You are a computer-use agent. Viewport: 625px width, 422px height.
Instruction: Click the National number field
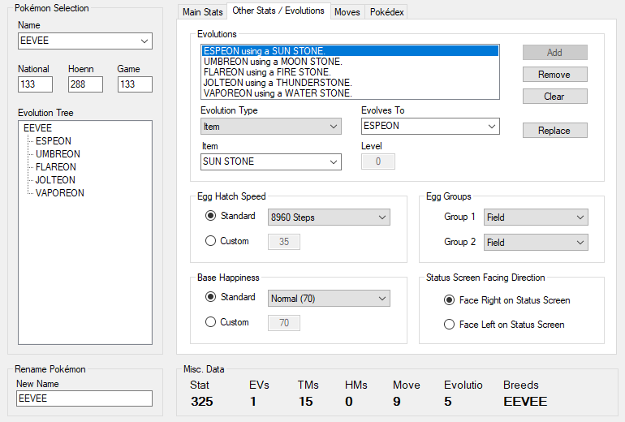click(35, 84)
